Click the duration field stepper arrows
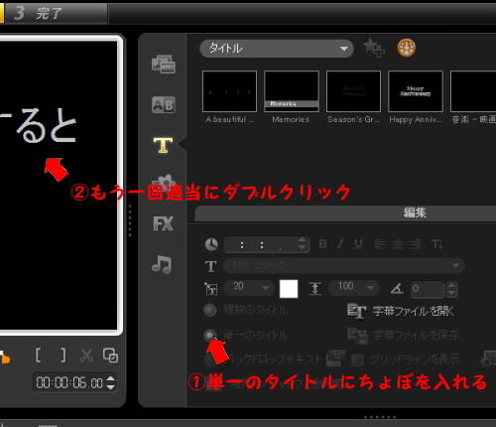Image resolution: width=496 pixels, height=427 pixels. tap(302, 243)
